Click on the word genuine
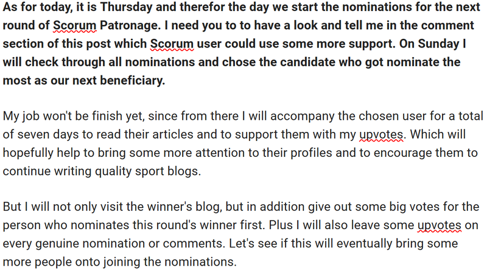Image resolution: width=487 pixels, height=279 pixels. (57, 244)
